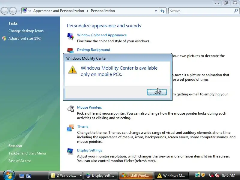Viewport: 240px width, 180px height.
Task: Switch to Install Windows taskbar button
Action: tap(136, 175)
